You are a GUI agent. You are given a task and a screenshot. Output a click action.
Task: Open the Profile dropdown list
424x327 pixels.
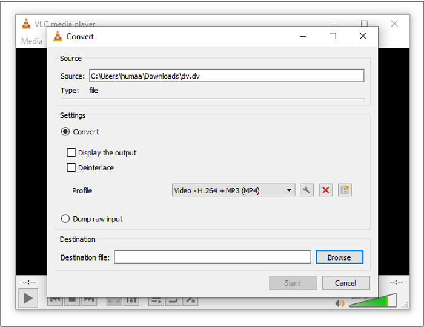(x=233, y=190)
